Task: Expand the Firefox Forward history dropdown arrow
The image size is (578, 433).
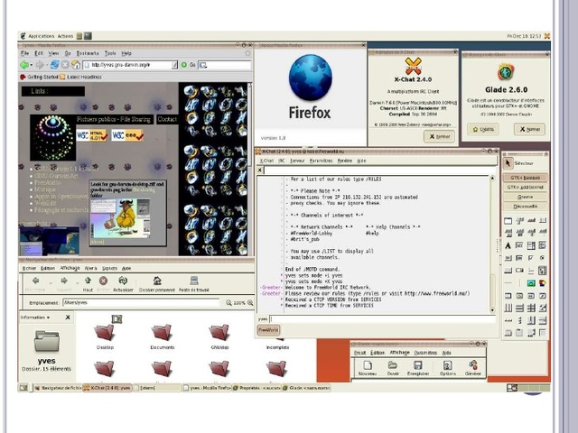Action: [x=46, y=66]
